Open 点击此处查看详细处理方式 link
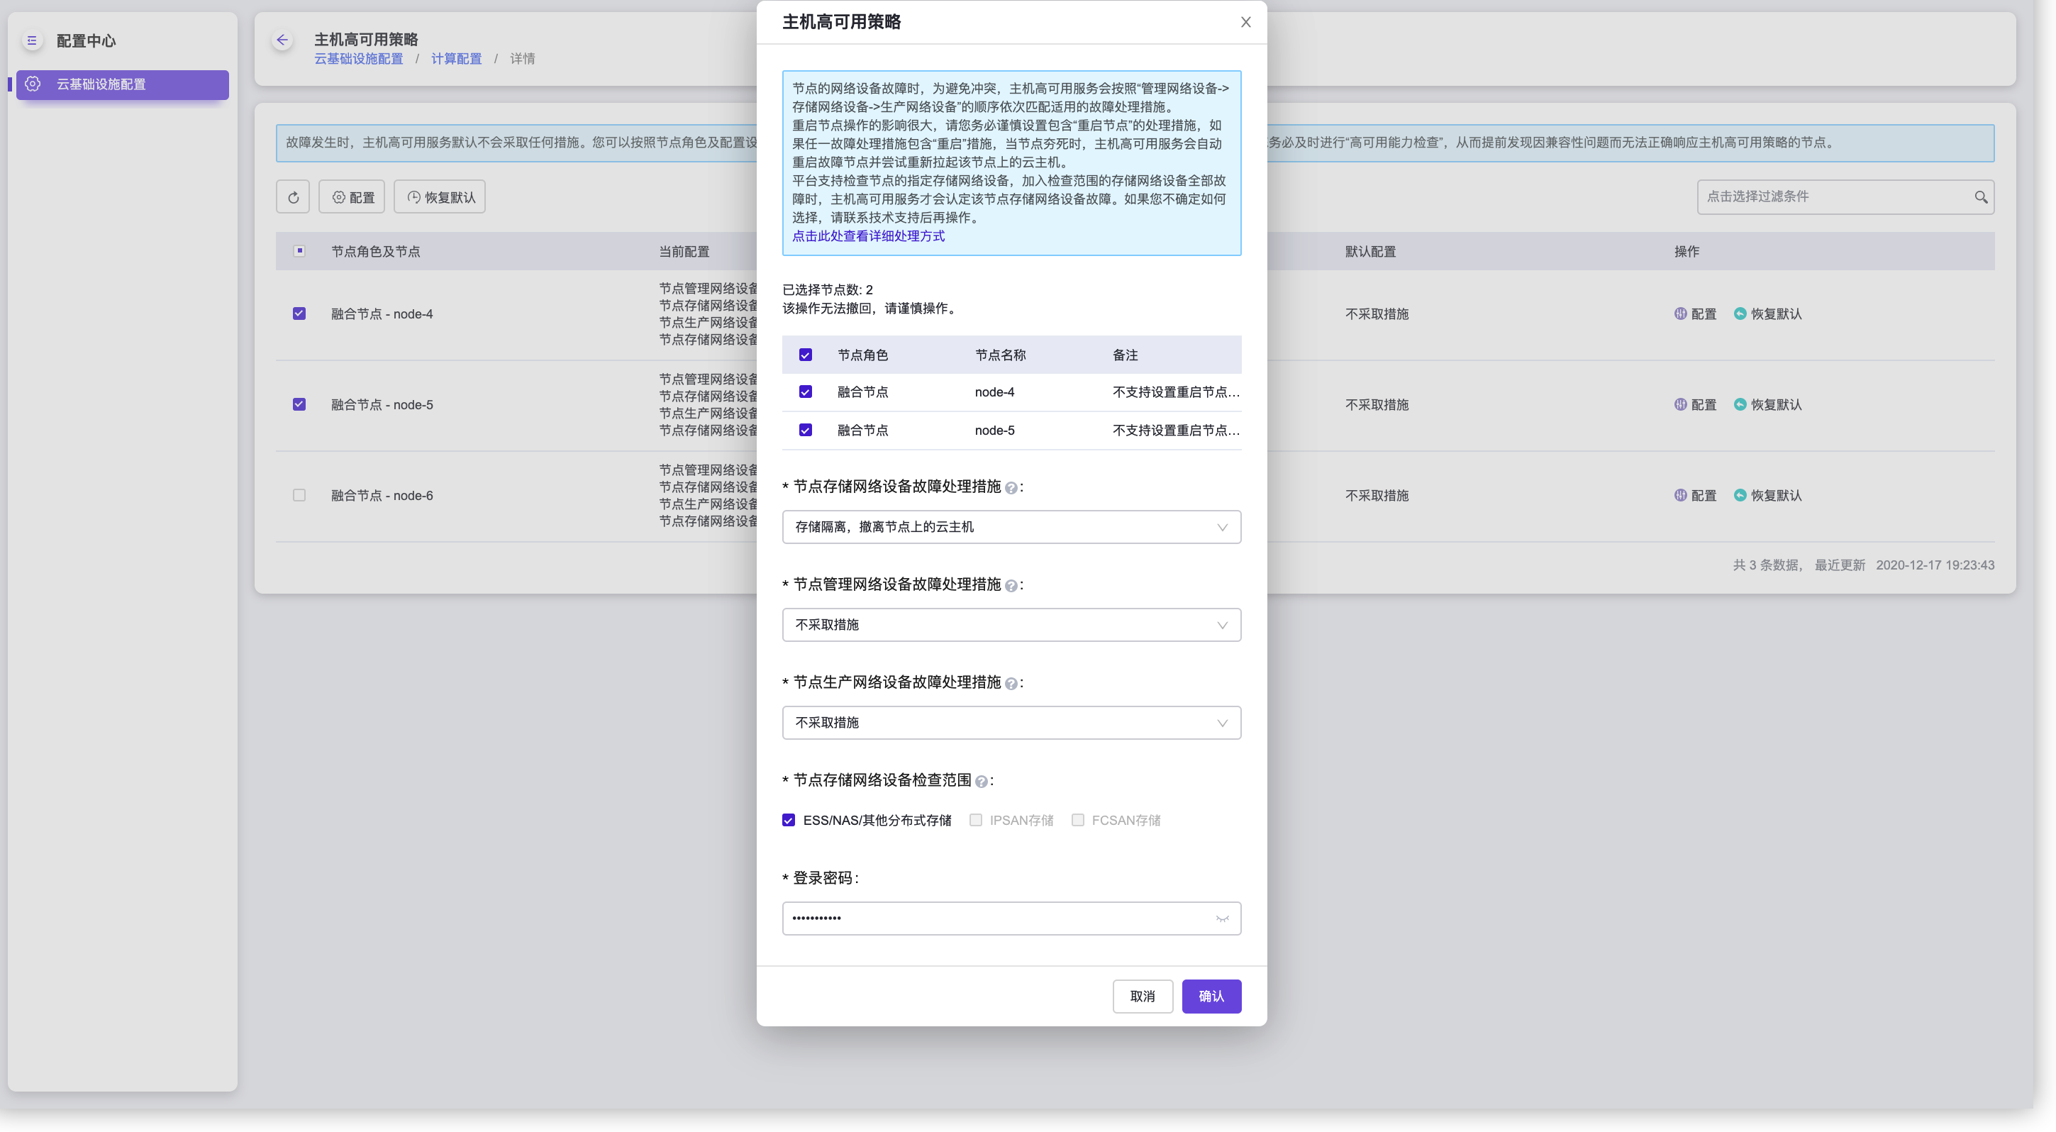The height and width of the screenshot is (1132, 2056). coord(867,236)
